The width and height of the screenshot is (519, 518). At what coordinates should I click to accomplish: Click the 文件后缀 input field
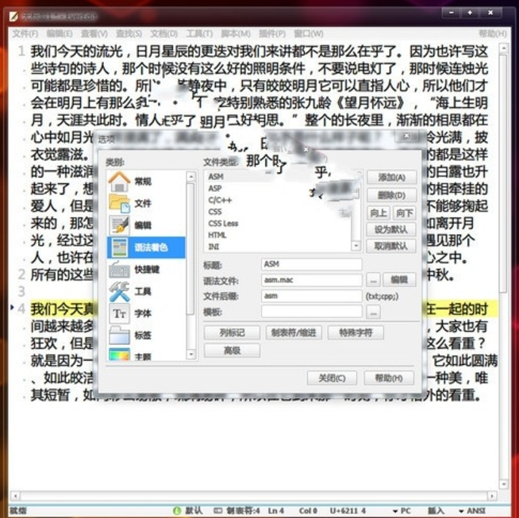point(311,296)
